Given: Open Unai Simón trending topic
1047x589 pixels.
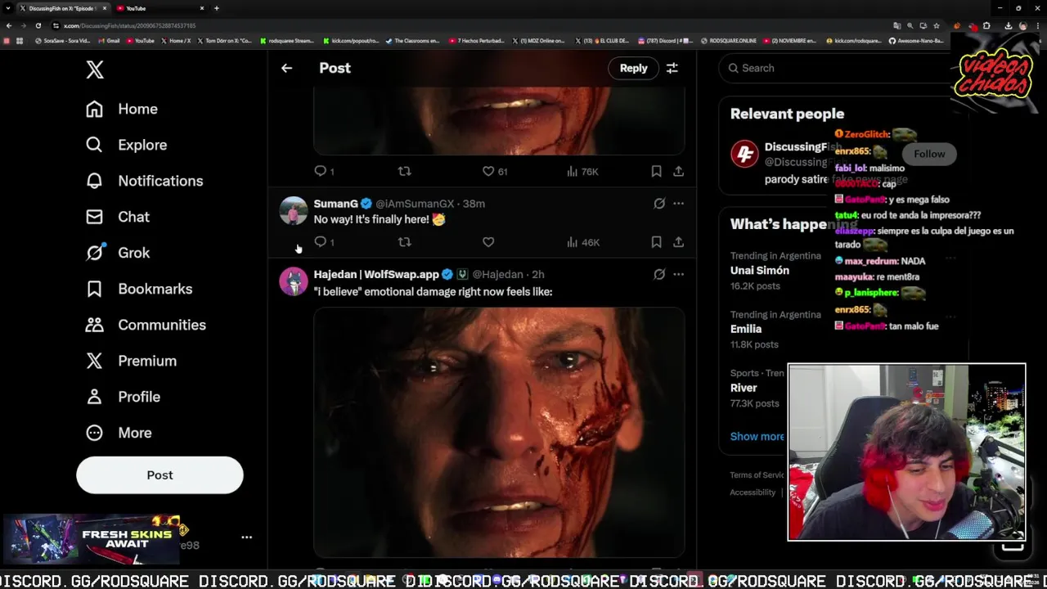Looking at the screenshot, I should pos(760,270).
